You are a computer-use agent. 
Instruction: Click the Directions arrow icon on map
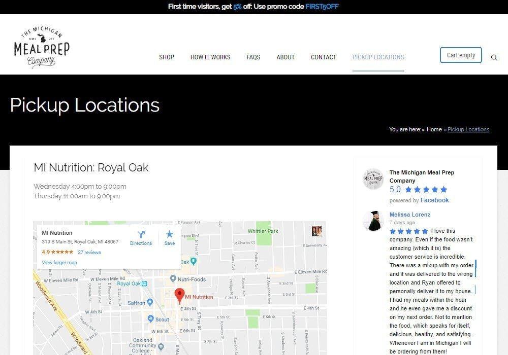[x=141, y=234]
